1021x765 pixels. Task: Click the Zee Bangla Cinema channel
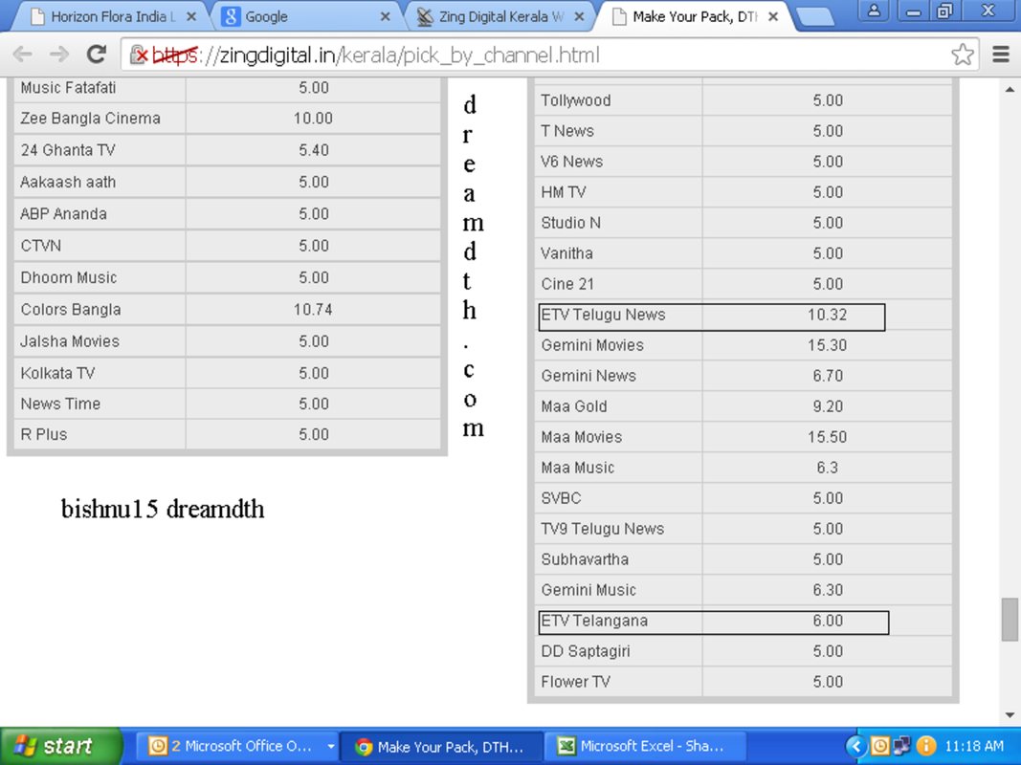(91, 119)
